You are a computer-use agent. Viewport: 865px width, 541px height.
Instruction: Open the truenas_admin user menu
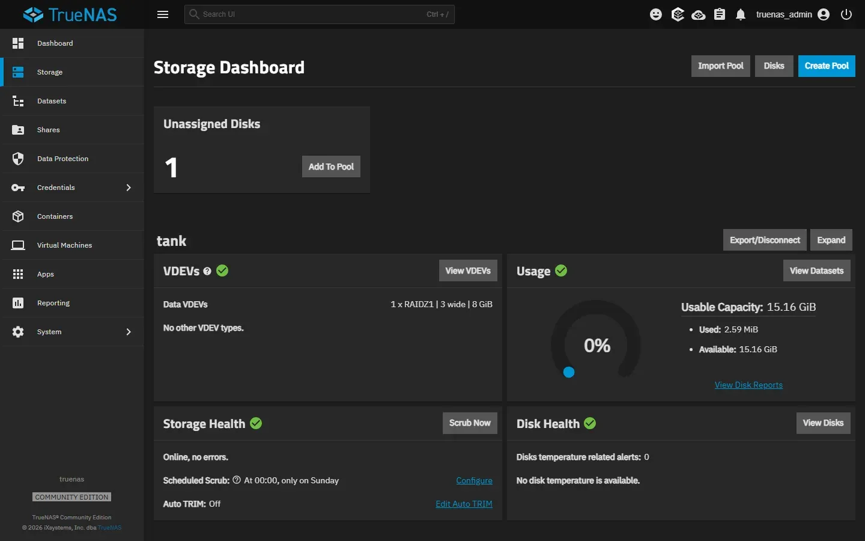click(793, 14)
